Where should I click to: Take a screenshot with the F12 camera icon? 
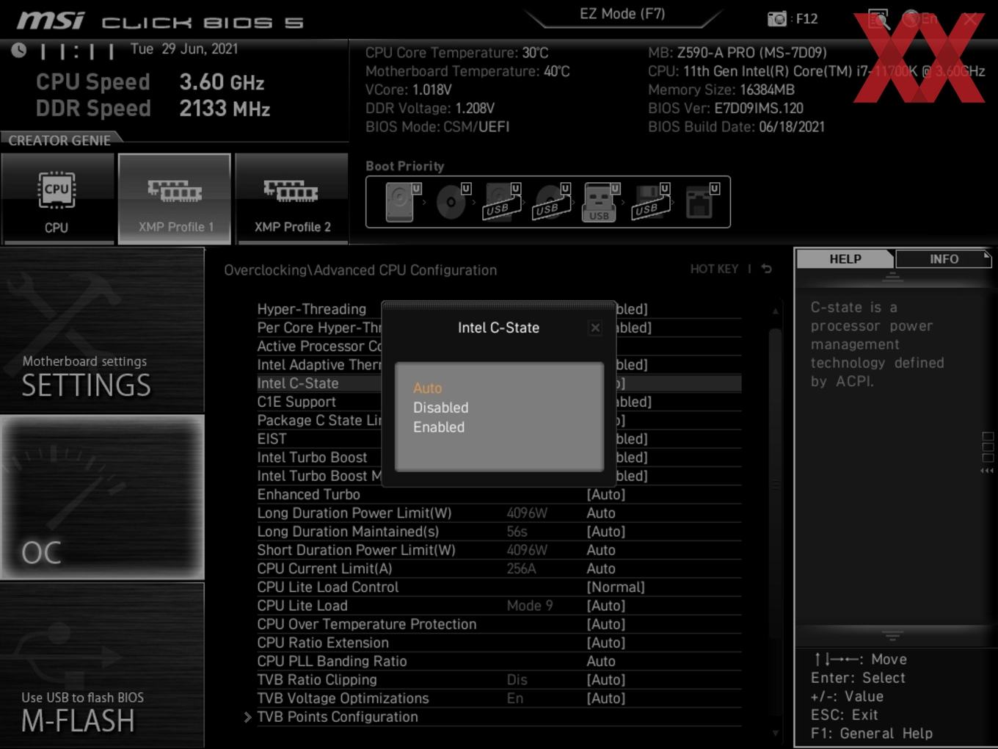pos(776,19)
